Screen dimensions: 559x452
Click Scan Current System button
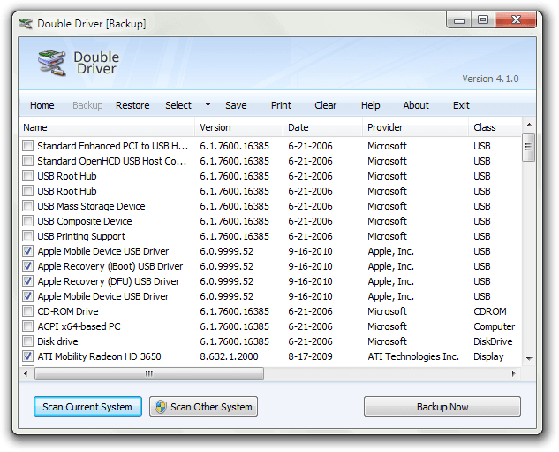87,407
